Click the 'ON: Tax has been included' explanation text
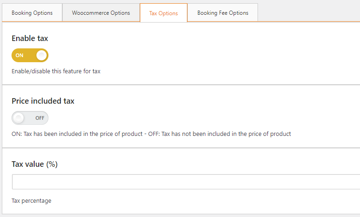 77,134
